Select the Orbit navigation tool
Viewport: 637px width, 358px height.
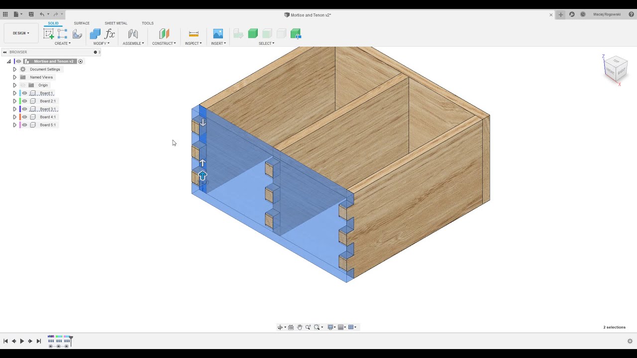coord(281,327)
